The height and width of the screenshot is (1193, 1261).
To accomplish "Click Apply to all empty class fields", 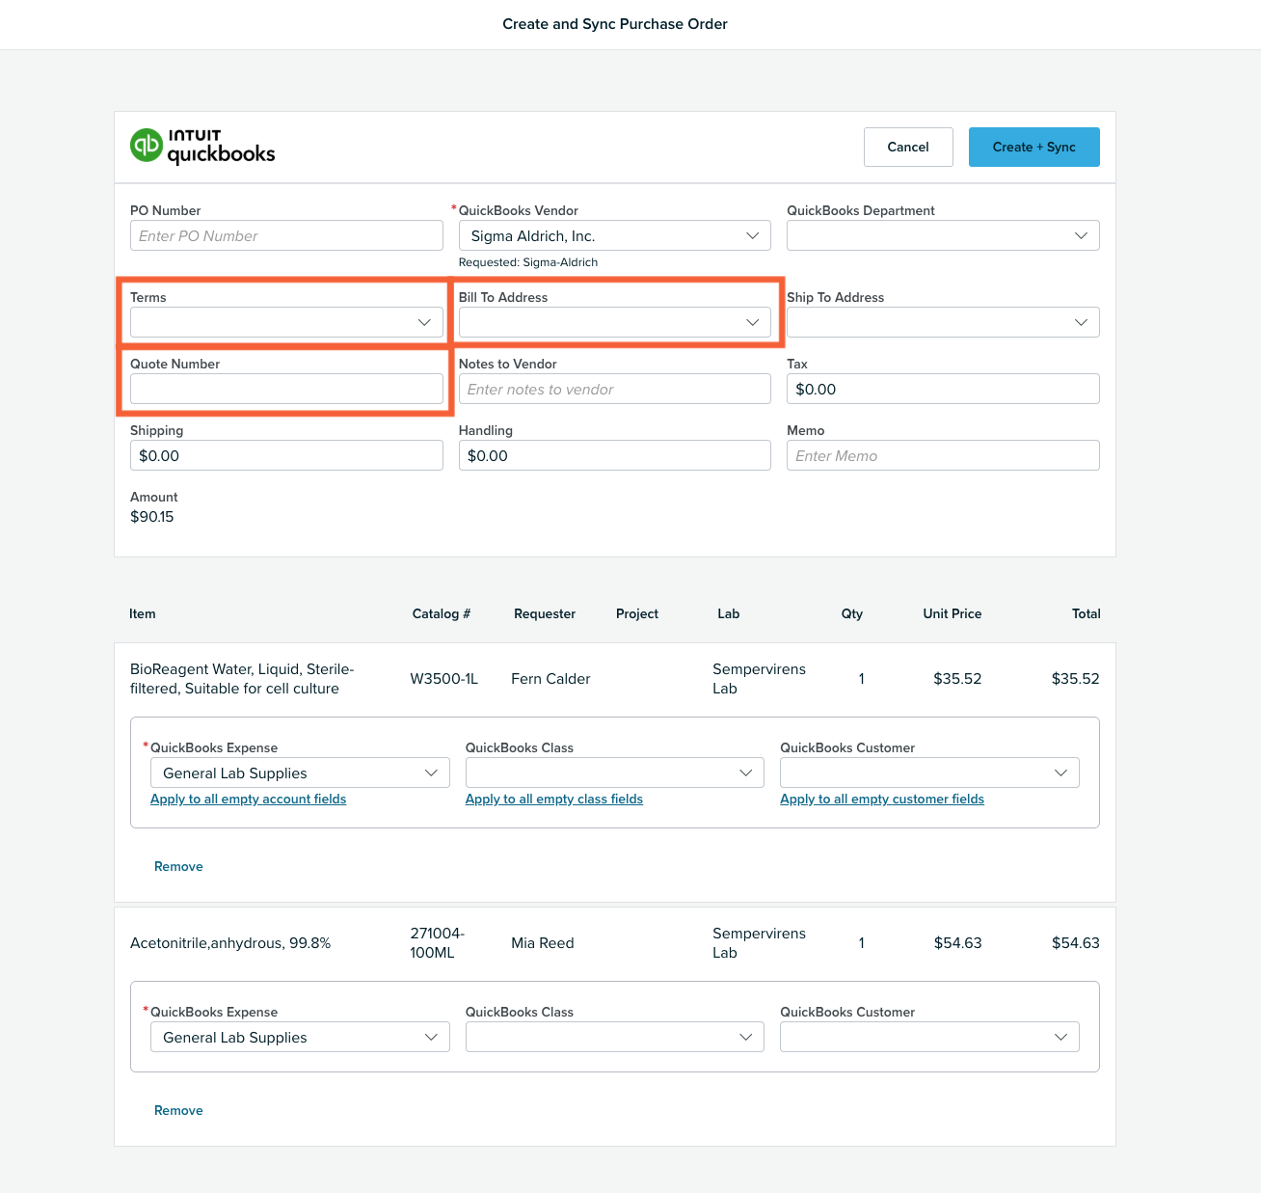I will click(553, 799).
